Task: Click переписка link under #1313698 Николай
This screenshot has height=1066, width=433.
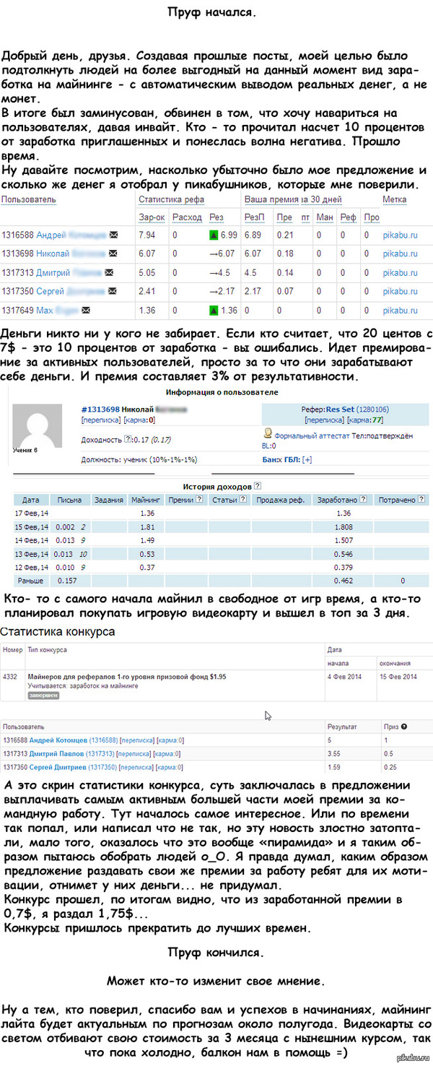Action: 101,419
